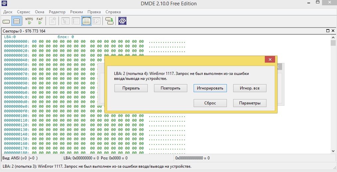The height and width of the screenshot is (172, 337).
Task: Click the блок: 0 header text
Action: pos(66,37)
